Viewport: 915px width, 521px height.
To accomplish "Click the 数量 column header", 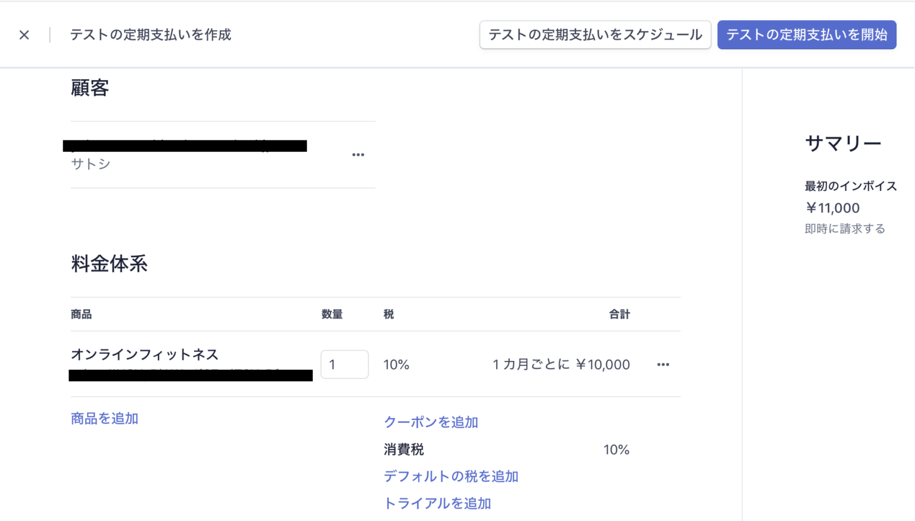I will [x=332, y=315].
